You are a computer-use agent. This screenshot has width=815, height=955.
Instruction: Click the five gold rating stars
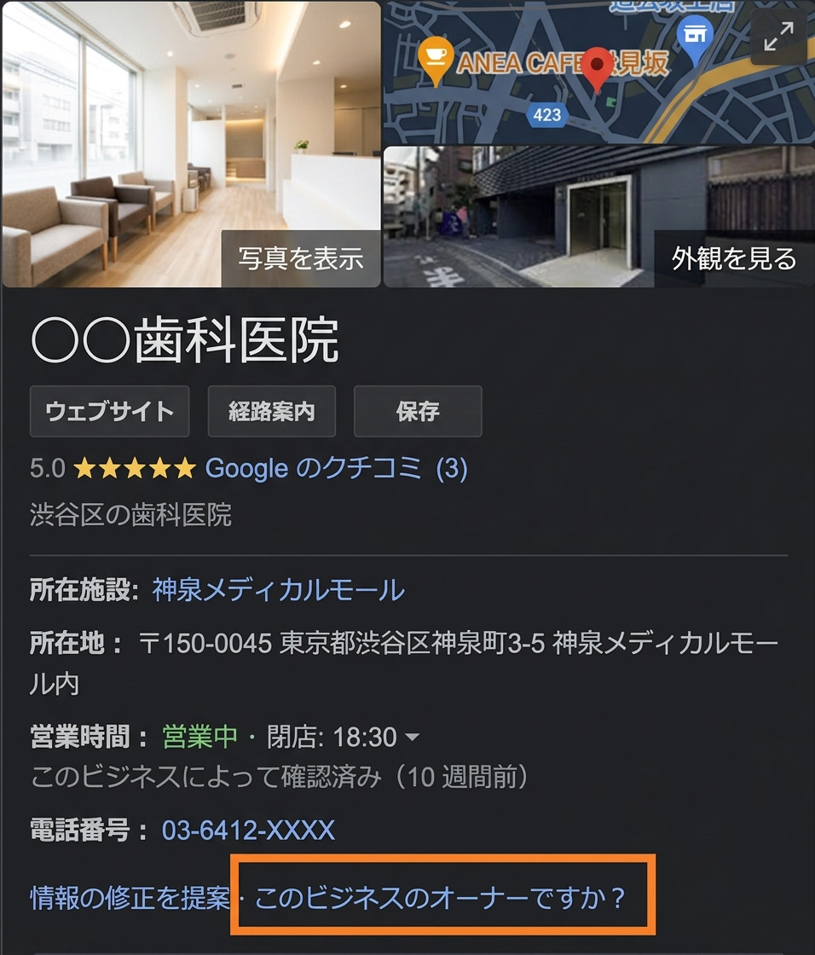[x=135, y=469]
